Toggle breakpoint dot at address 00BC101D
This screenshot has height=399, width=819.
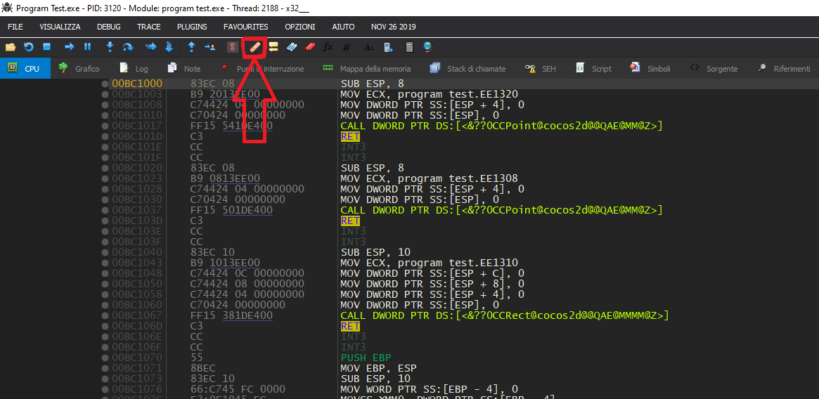[x=105, y=136]
